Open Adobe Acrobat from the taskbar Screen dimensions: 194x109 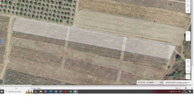66,92
